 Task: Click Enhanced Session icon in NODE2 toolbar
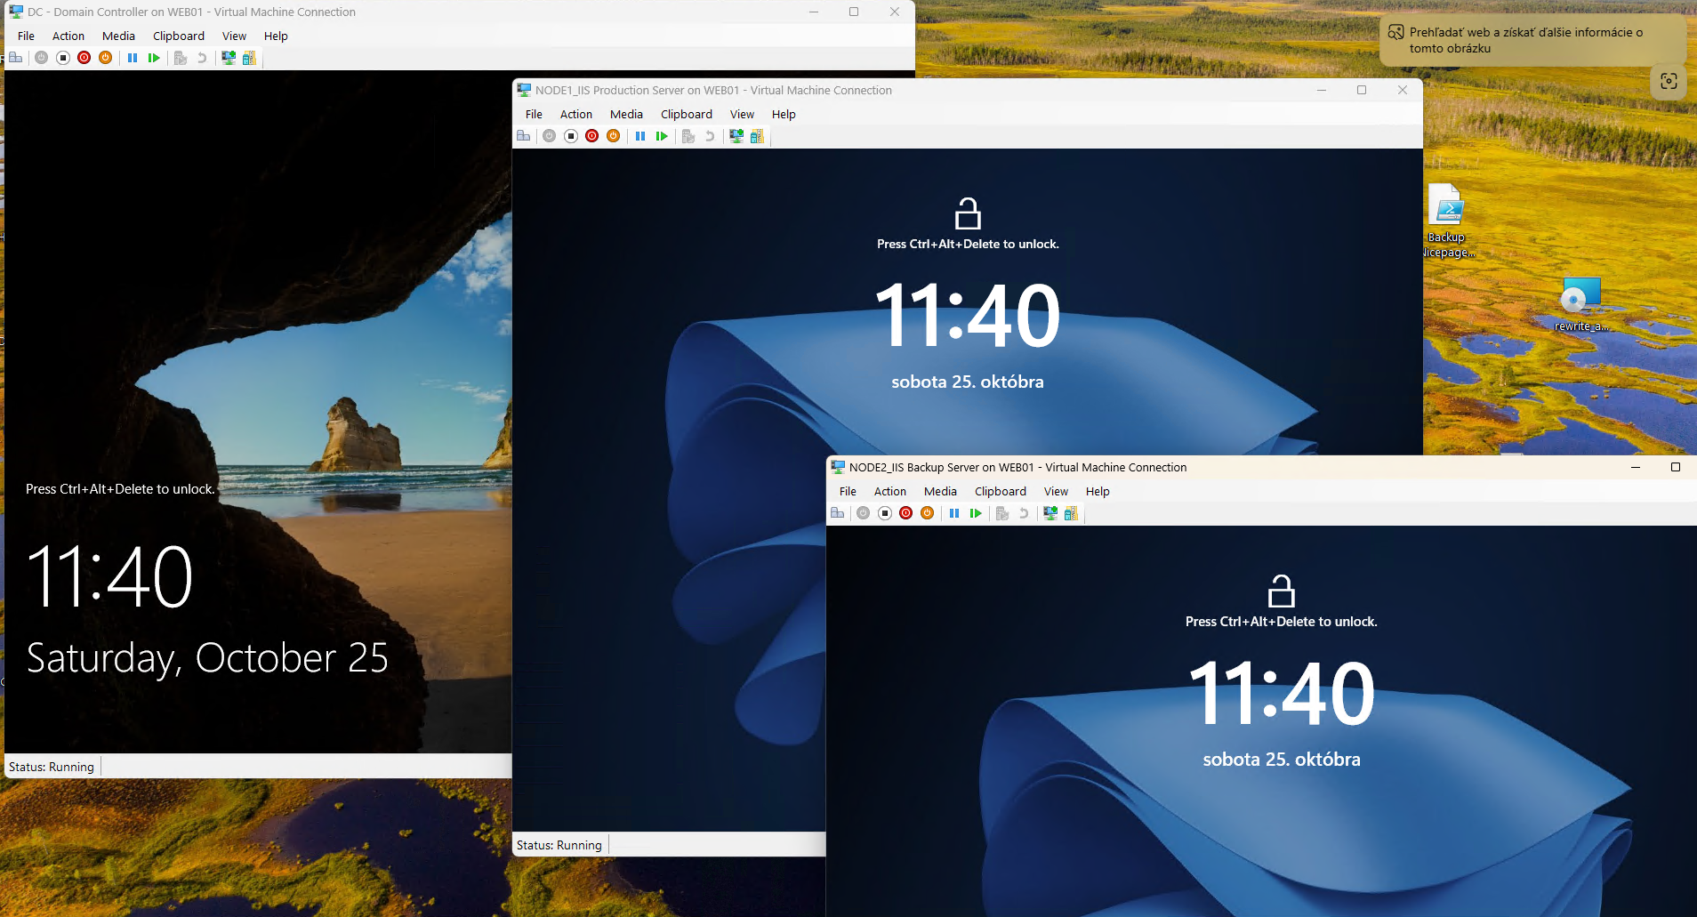click(1050, 513)
